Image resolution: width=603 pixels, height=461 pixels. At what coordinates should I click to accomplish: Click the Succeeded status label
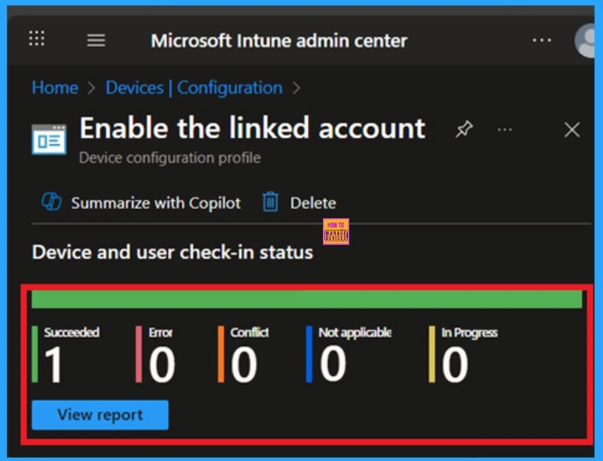[72, 332]
